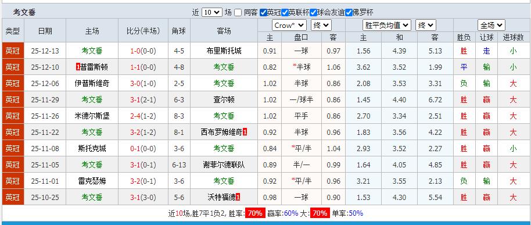531x225 pixels.
Task: Click the 走 result in 25-12-13 row
Action: (486, 51)
